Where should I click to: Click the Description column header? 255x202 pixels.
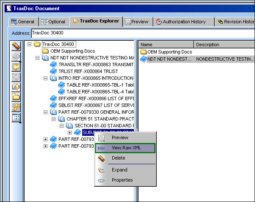(225, 45)
